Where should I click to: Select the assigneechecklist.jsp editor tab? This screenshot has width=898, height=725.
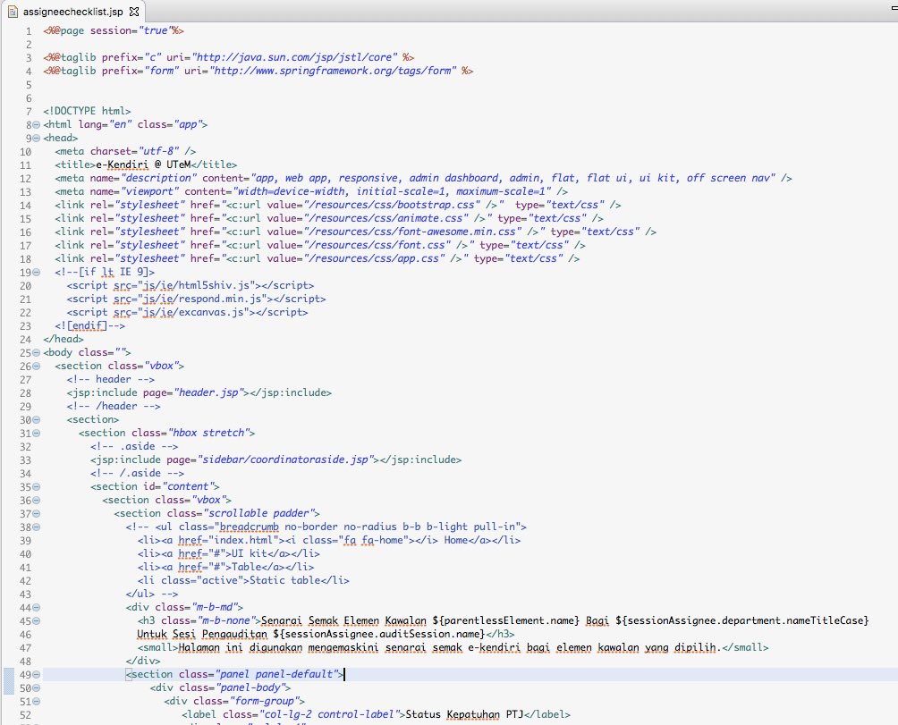[x=72, y=12]
